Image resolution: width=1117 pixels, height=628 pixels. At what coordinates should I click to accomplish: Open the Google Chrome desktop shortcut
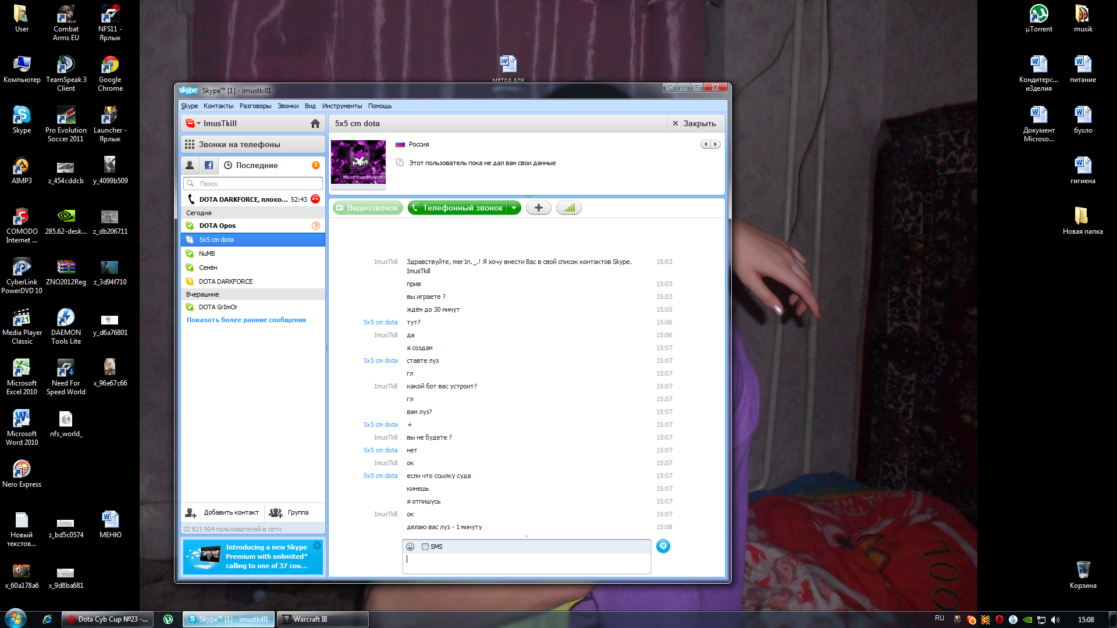(110, 73)
